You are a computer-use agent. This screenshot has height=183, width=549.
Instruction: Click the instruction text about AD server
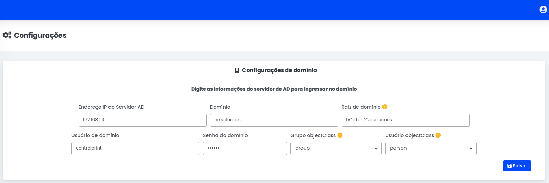(274, 89)
